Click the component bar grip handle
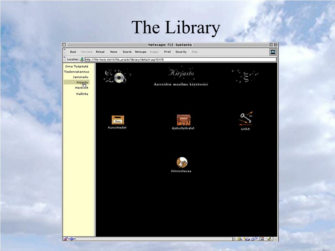335x251 pixels. [x=234, y=239]
